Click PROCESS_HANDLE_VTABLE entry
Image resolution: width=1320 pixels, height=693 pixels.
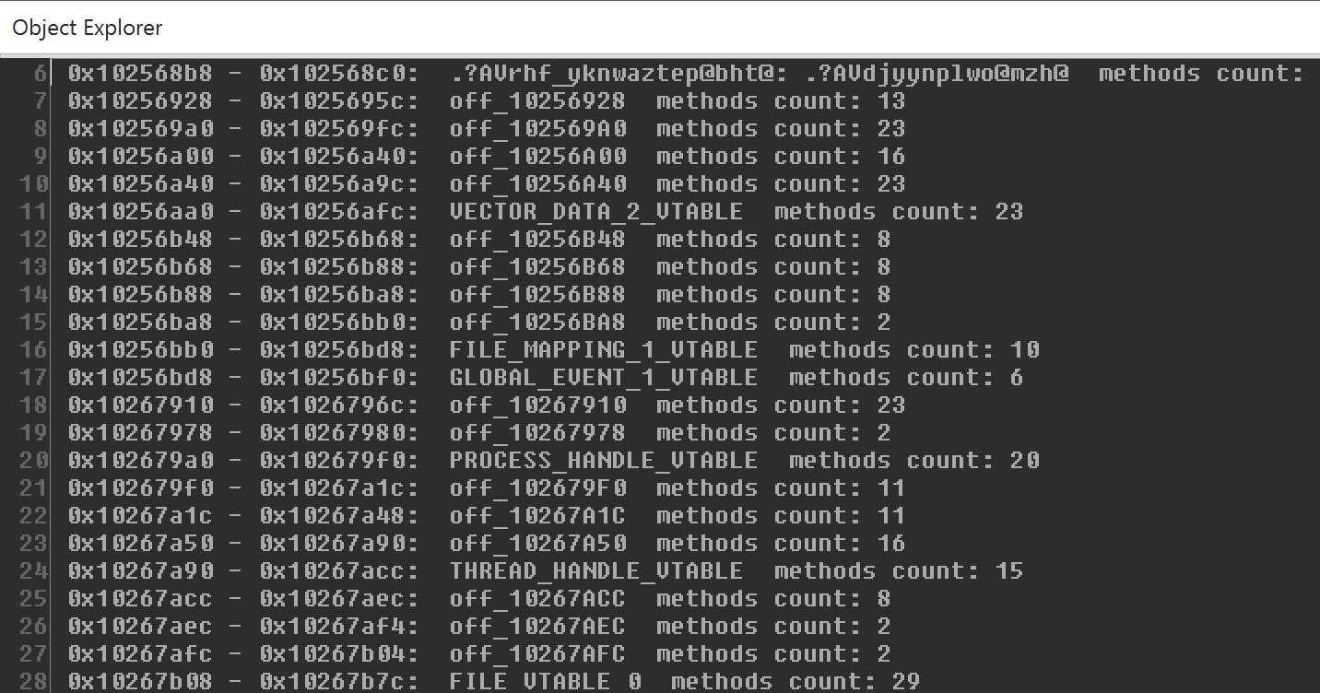(x=554, y=461)
